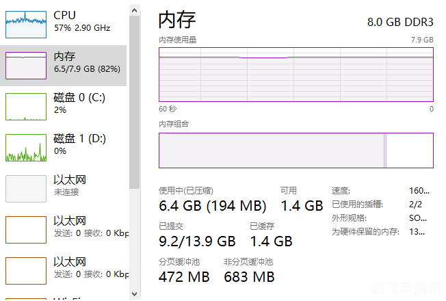Screen dimensions: 446x301
Task: Click the sidebar vertical scrollbar thumb
Action: 134,96
